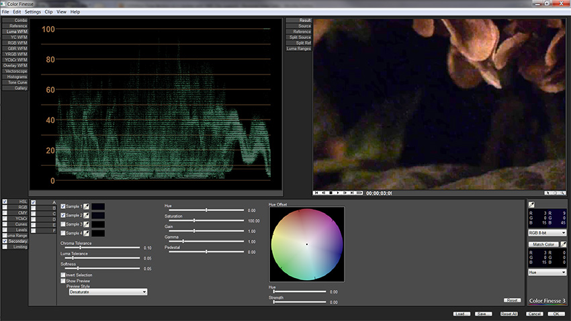The width and height of the screenshot is (571, 321).
Task: Enable the Sample 3 checkbox
Action: (63, 224)
